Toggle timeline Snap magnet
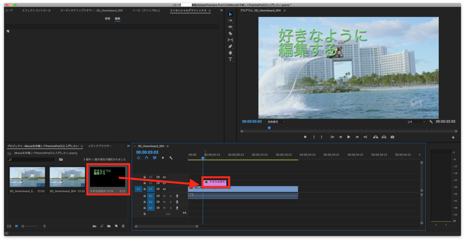 (x=147, y=158)
